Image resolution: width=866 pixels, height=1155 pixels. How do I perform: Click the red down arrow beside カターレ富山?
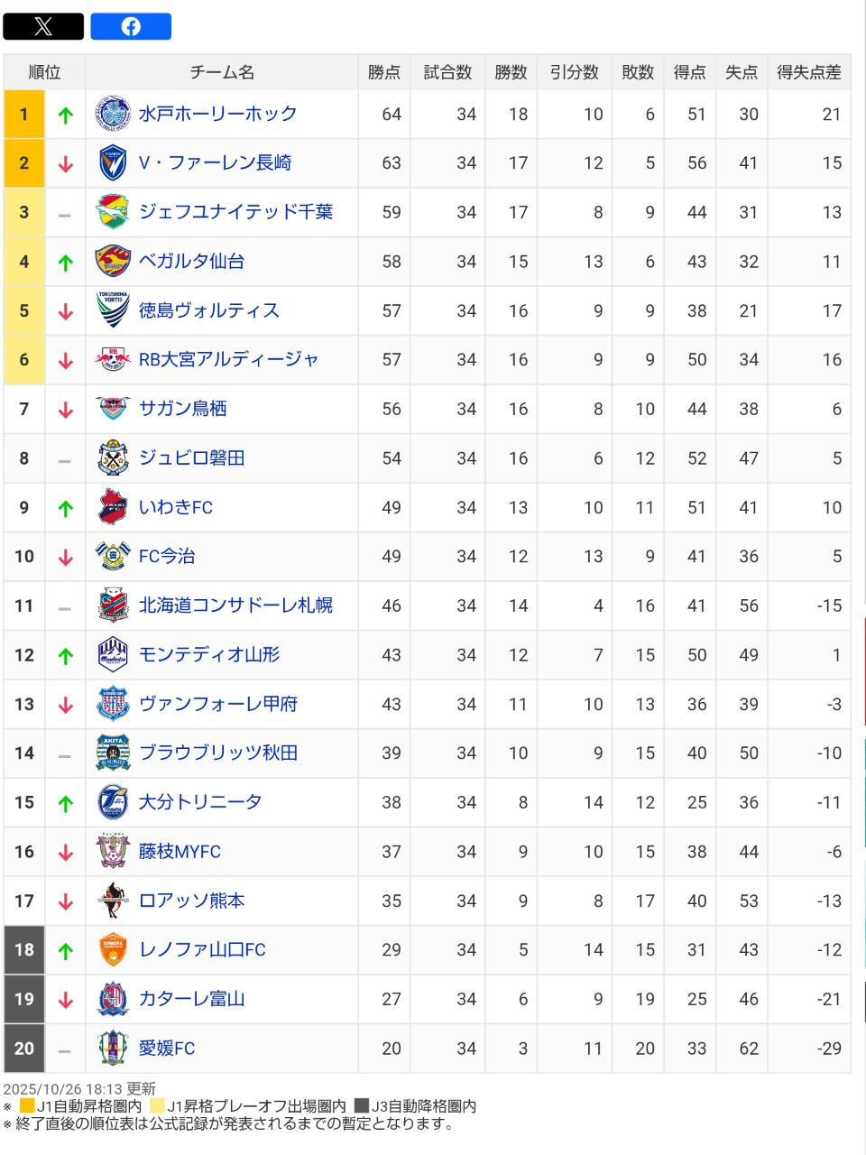coord(65,1000)
